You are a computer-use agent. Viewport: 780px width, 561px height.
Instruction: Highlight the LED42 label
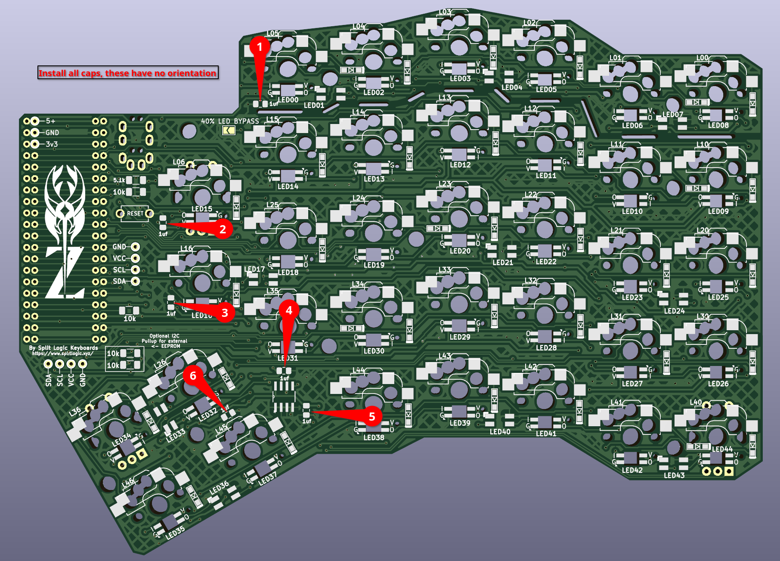pyautogui.click(x=632, y=470)
